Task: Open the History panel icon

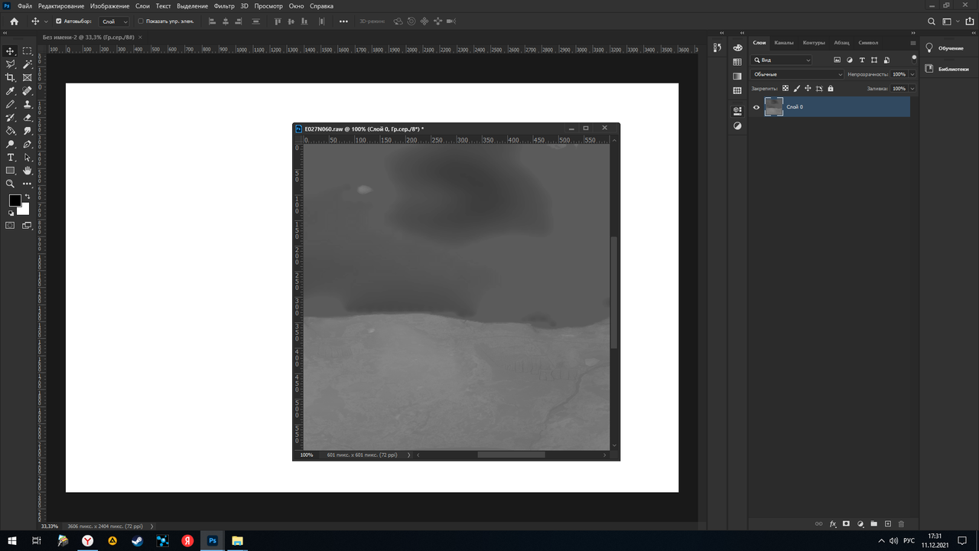Action: point(717,47)
